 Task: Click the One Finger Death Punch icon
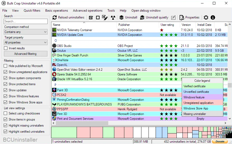[x=54, y=55]
